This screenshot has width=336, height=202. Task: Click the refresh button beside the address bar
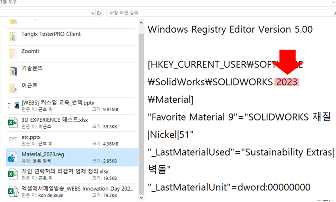click(x=98, y=13)
